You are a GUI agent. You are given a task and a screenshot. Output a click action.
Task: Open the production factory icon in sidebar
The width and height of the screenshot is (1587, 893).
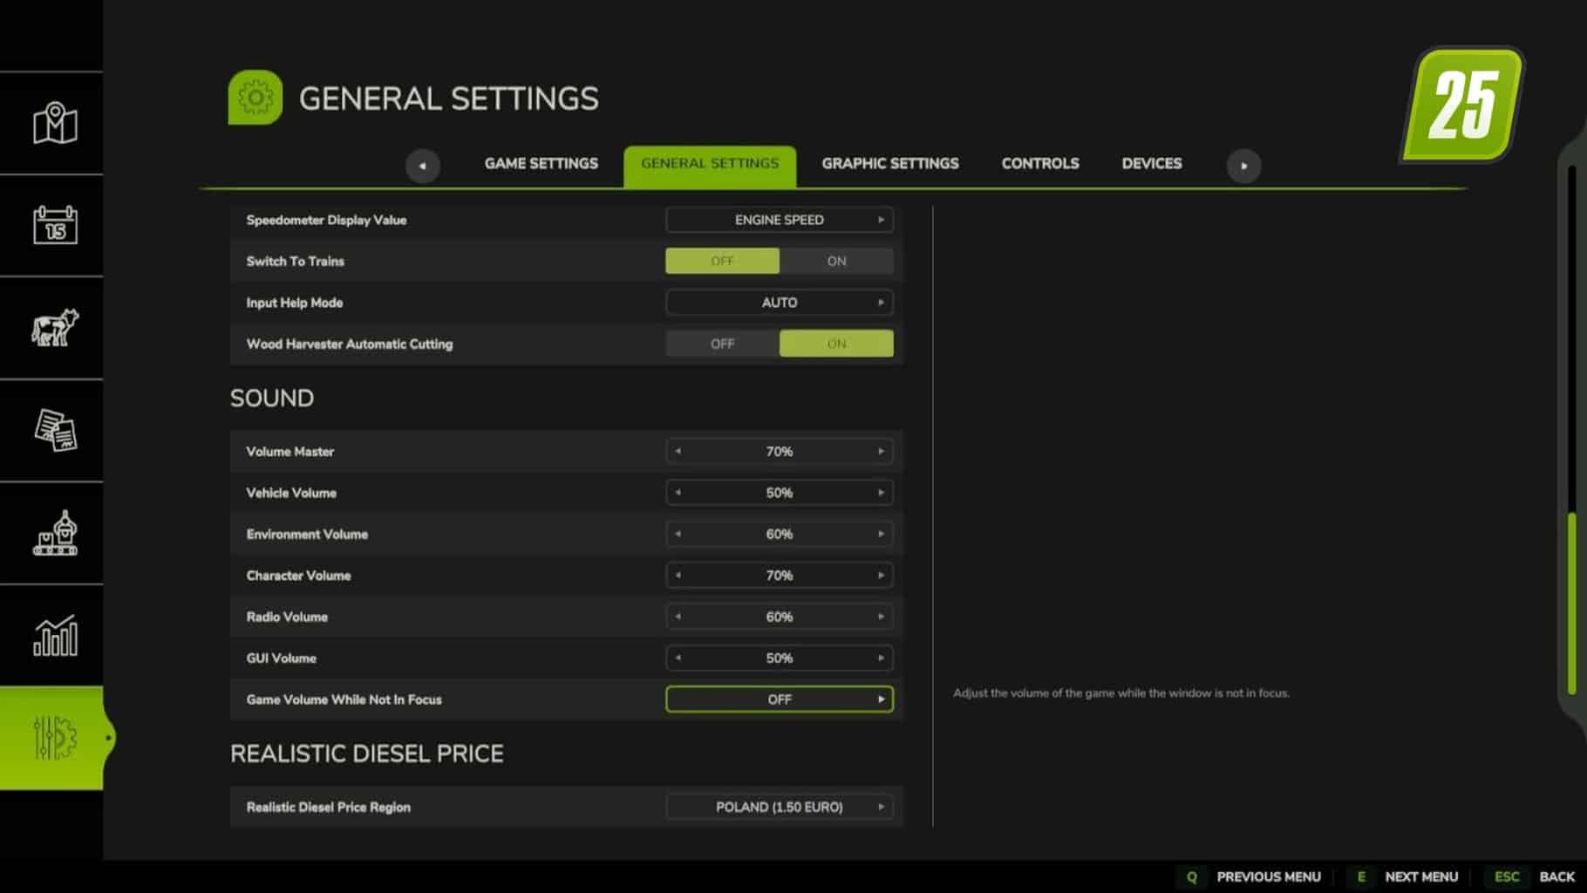click(55, 533)
